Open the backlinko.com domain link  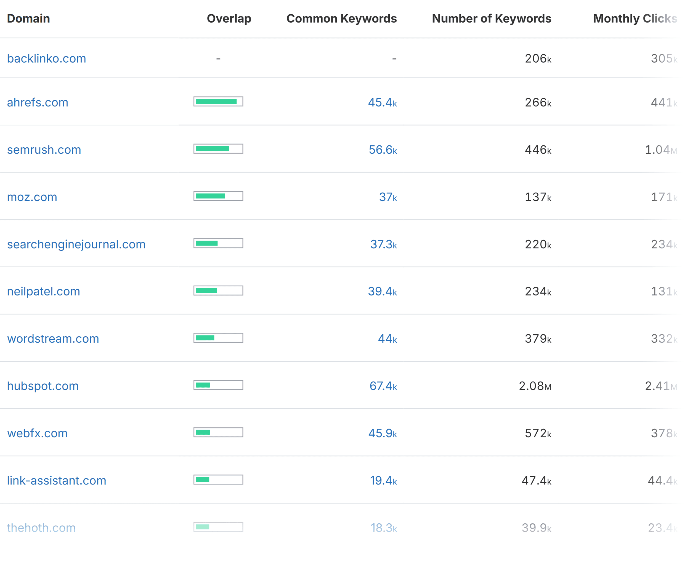[47, 58]
